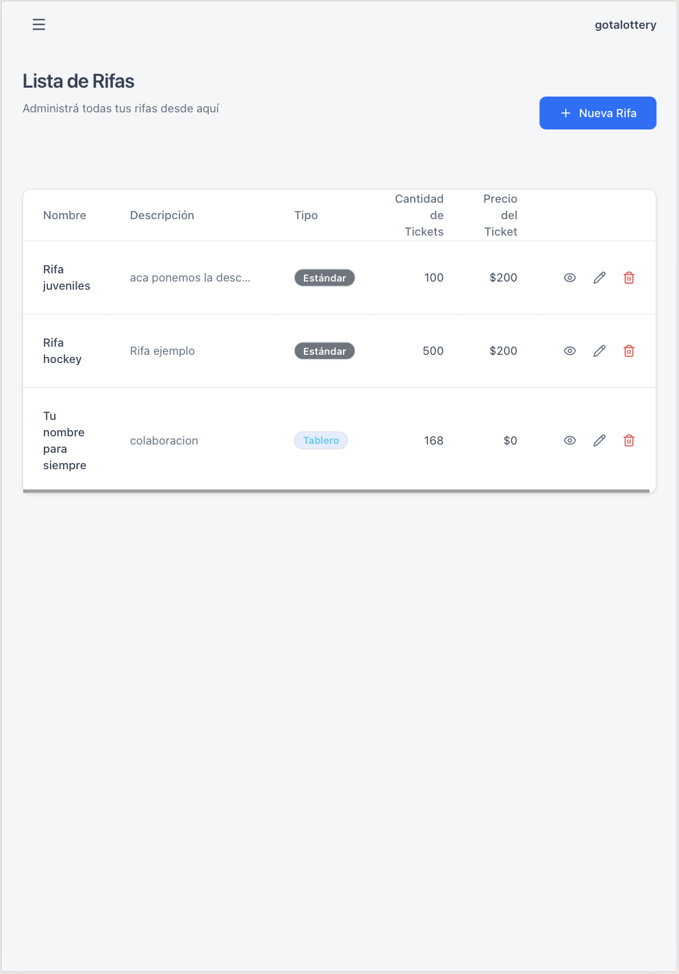Viewport: 679px width, 974px height.
Task: Click the 'colaboracion' description
Action: 164,440
